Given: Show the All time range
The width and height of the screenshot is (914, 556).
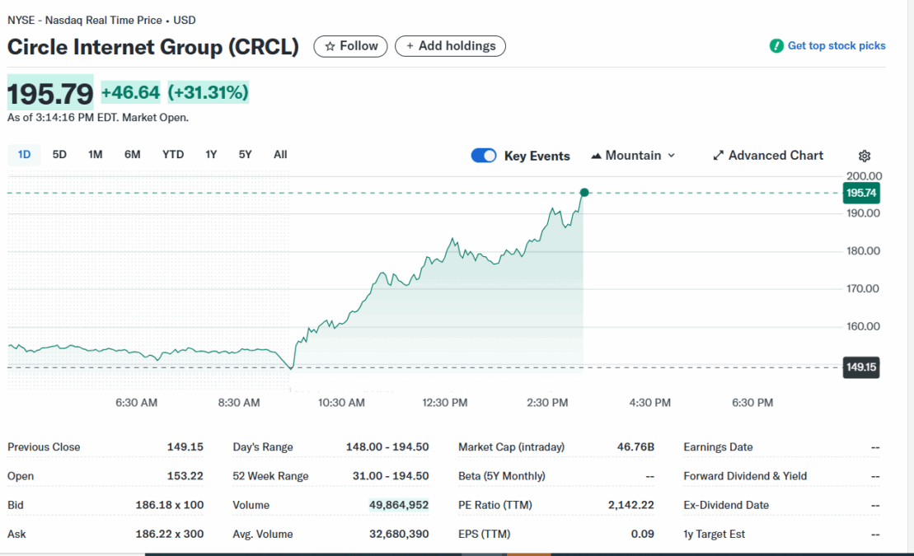Looking at the screenshot, I should (x=280, y=155).
